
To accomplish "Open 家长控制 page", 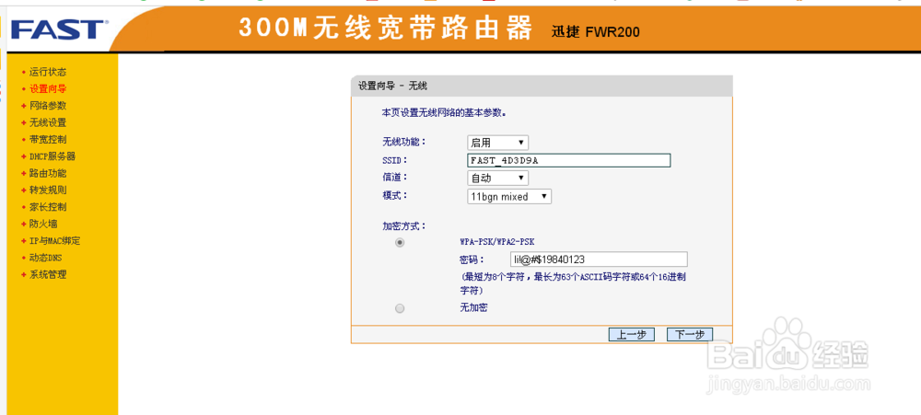I will pyautogui.click(x=48, y=207).
